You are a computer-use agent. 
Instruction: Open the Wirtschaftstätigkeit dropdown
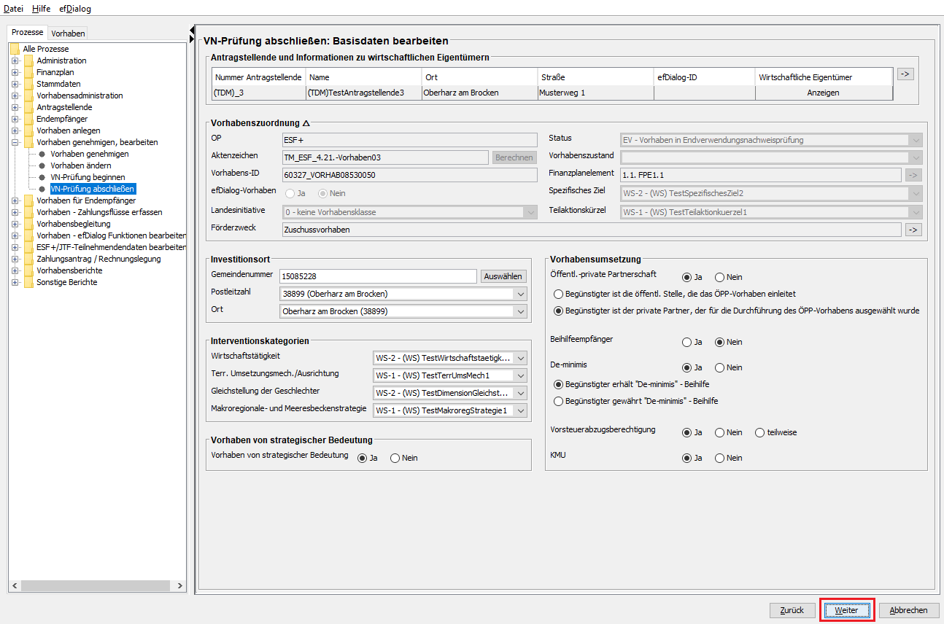pyautogui.click(x=519, y=358)
